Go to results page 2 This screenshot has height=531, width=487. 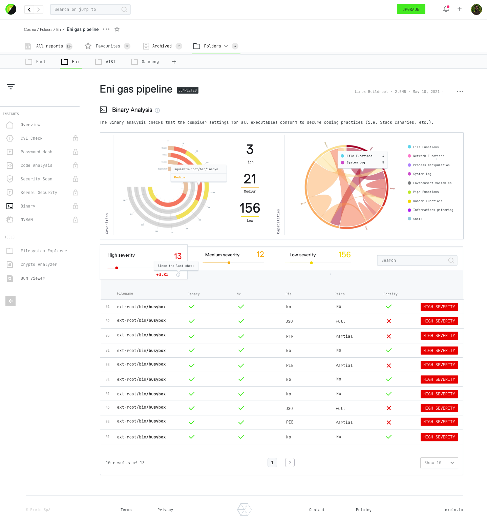290,463
